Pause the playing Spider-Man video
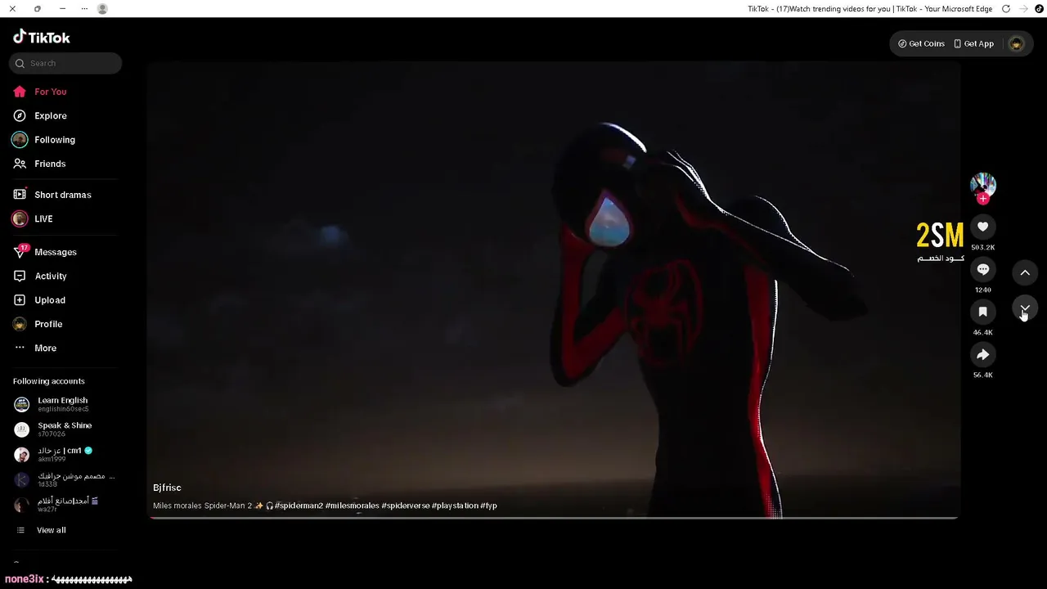Viewport: 1047px width, 589px height. point(553,290)
